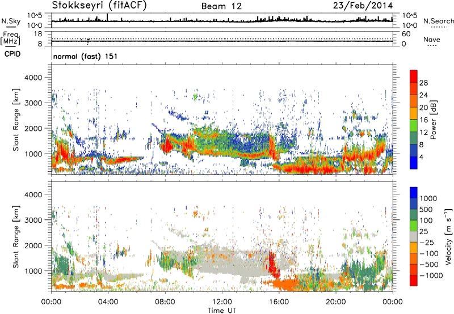
Task: Click the '08:00' time tick label
Action: [x=165, y=302]
